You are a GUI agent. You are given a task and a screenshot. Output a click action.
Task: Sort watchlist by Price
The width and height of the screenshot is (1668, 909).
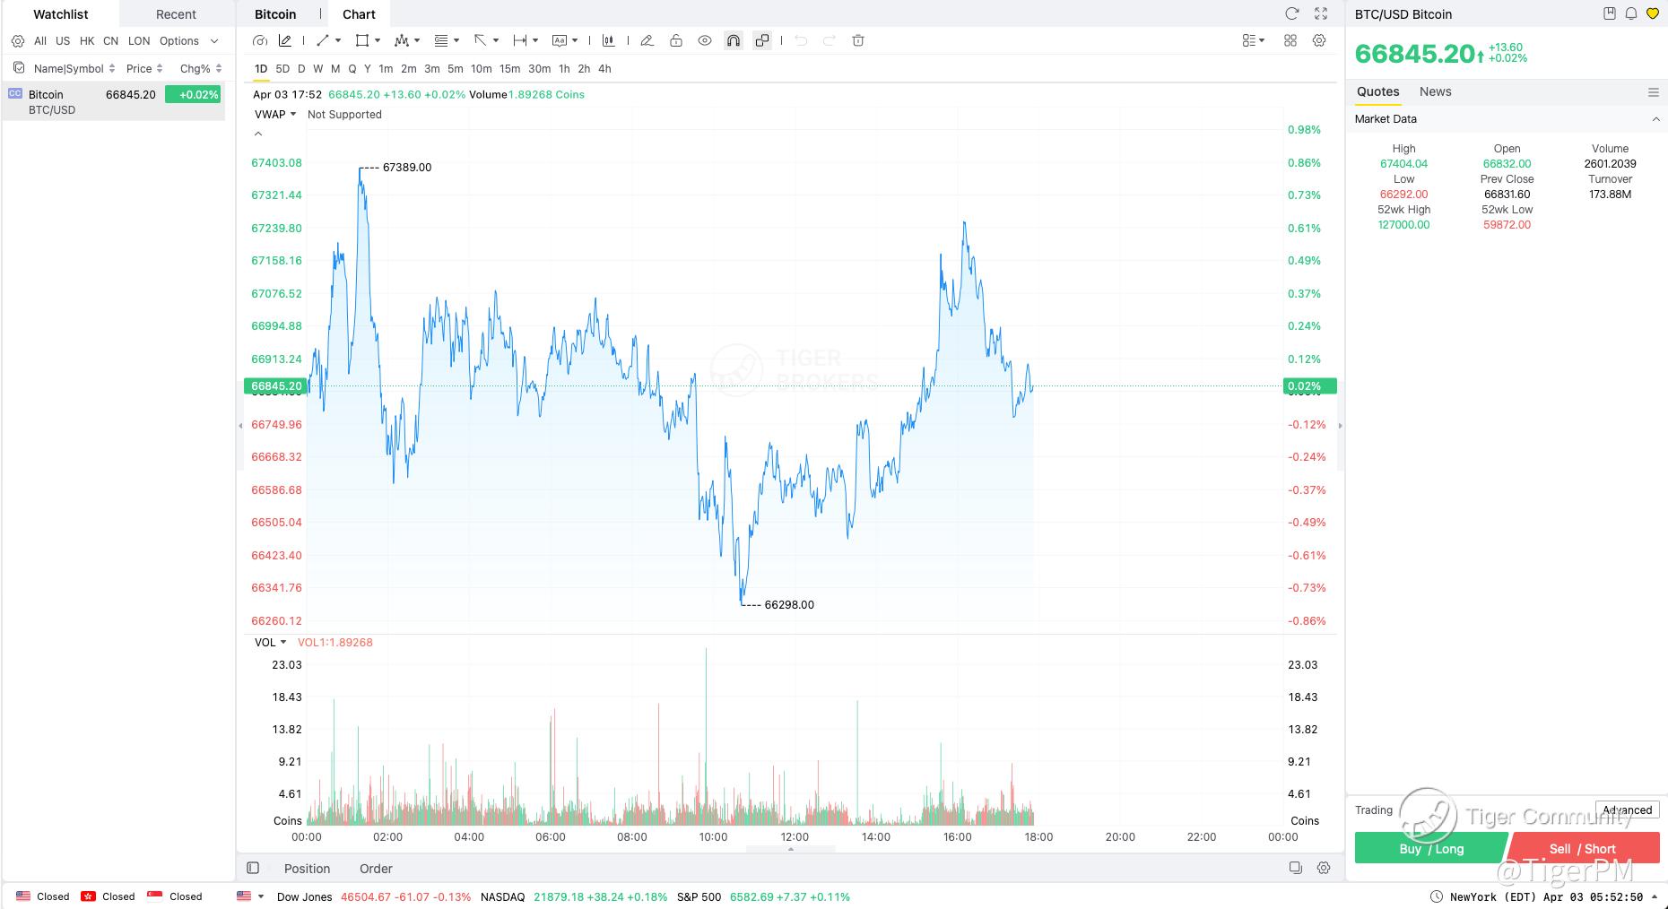(144, 68)
